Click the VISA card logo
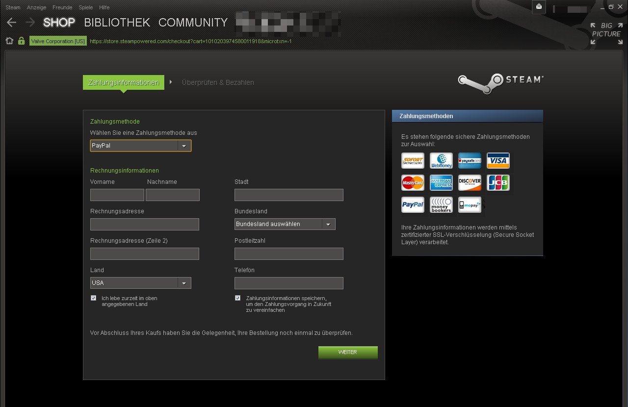 [x=498, y=160]
